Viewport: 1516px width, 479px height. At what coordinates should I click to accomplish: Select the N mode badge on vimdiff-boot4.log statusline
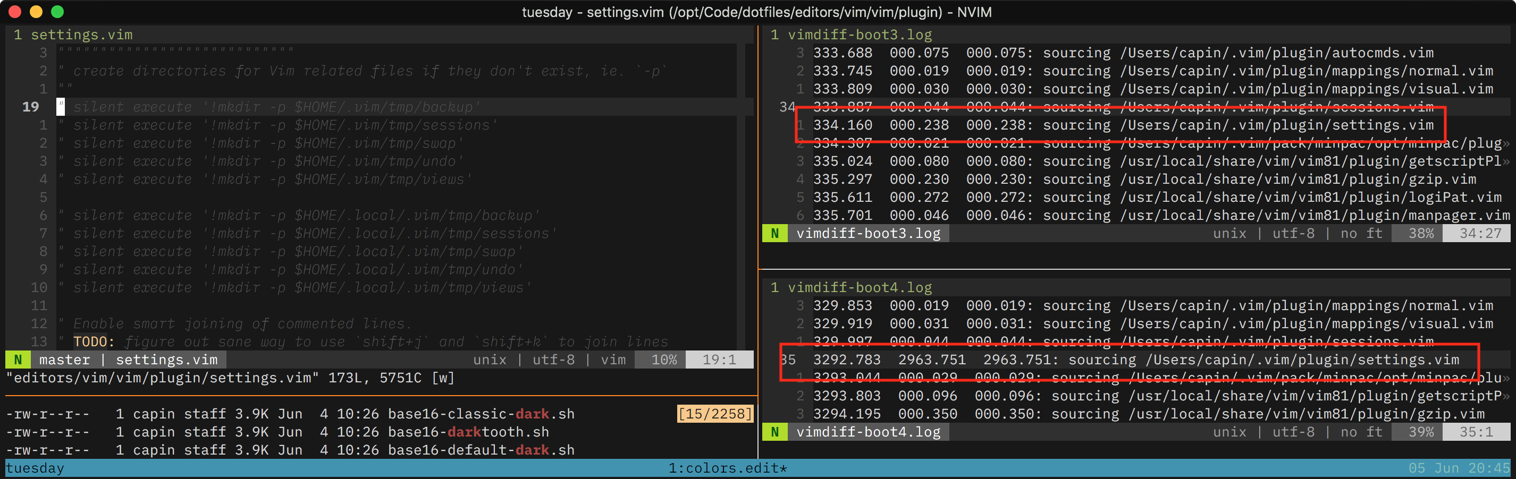click(775, 431)
